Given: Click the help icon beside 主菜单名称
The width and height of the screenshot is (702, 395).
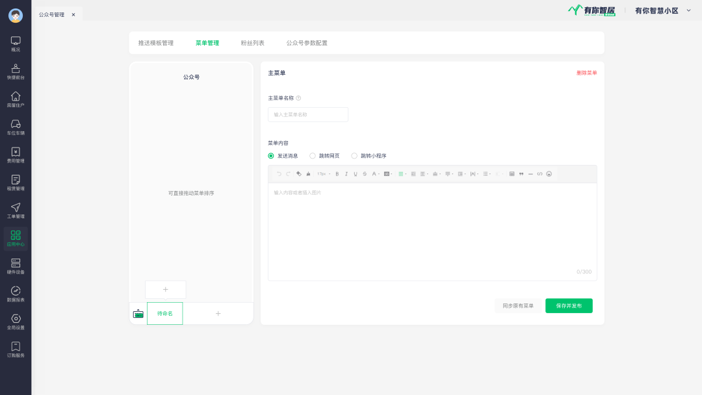Looking at the screenshot, I should (298, 98).
